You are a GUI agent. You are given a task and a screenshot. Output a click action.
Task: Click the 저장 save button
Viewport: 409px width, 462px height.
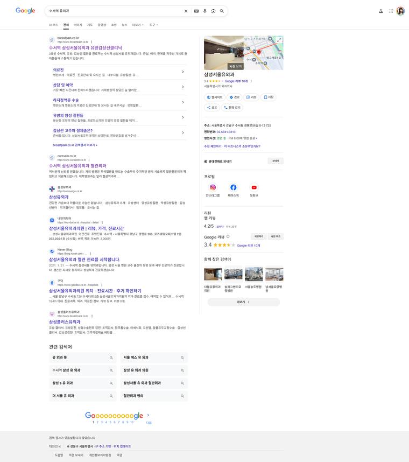(x=269, y=97)
